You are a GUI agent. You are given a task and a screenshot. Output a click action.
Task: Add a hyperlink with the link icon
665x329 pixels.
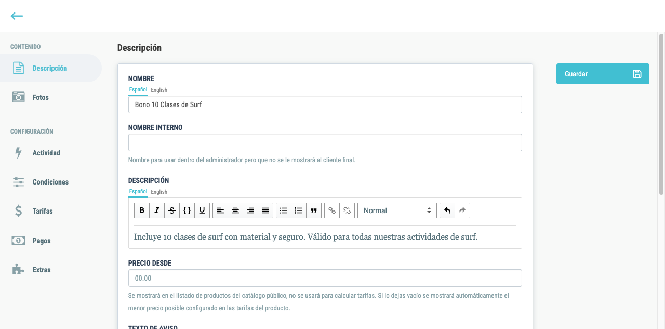pos(332,210)
